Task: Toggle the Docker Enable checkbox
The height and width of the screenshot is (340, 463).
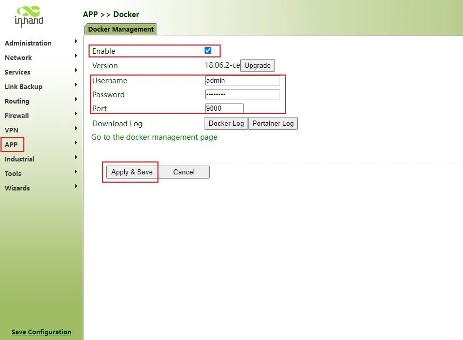Action: (x=208, y=51)
